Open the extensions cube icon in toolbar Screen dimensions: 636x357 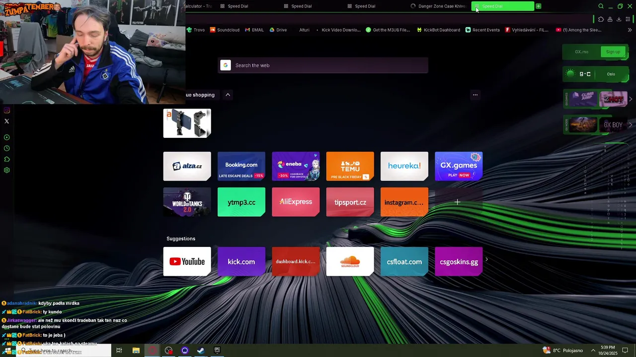[x=601, y=19]
